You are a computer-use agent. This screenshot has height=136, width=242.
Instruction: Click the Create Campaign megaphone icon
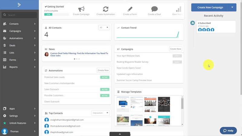(x=81, y=9)
